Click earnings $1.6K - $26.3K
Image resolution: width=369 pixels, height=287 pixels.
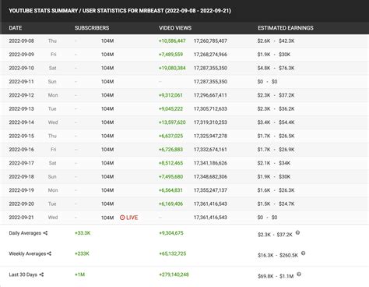[276, 190]
